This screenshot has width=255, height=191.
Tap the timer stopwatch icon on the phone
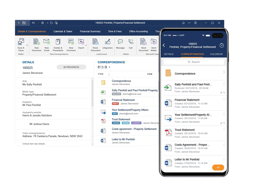(222, 45)
